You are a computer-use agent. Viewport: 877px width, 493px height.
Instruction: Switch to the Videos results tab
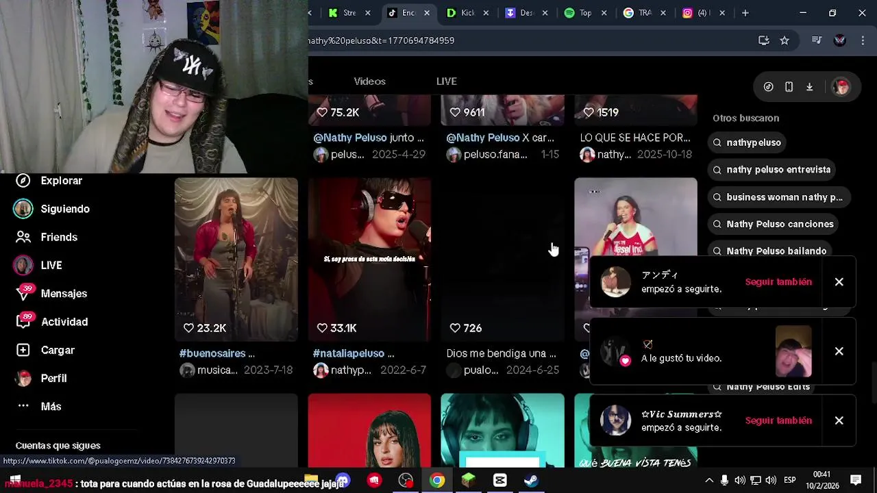pyautogui.click(x=369, y=81)
